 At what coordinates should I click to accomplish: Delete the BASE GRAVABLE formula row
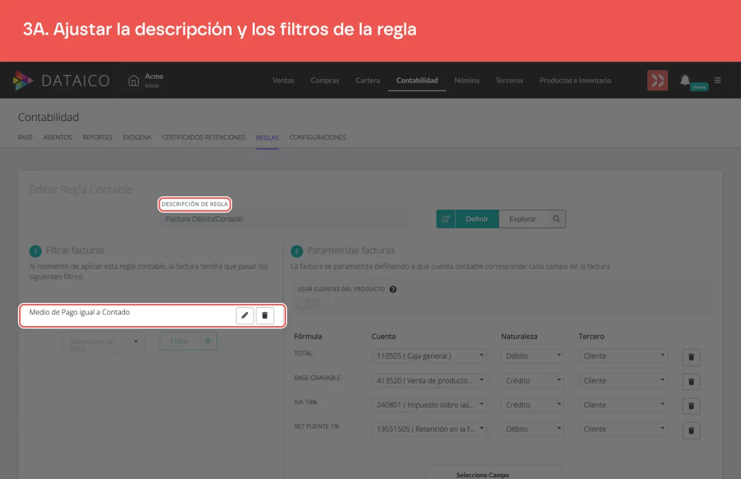(x=691, y=382)
